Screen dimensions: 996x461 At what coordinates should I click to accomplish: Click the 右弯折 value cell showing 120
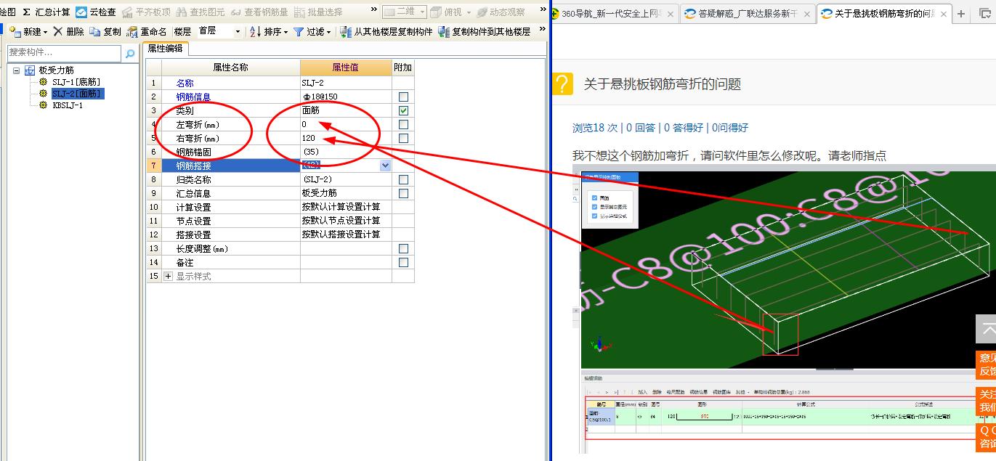[x=346, y=138]
